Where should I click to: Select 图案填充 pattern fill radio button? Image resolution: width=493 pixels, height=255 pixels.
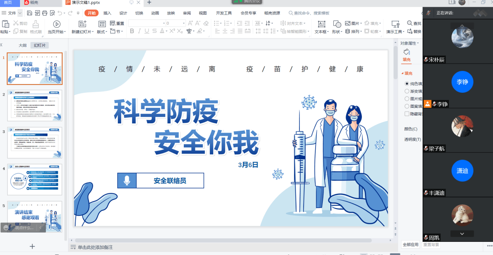[407, 106]
